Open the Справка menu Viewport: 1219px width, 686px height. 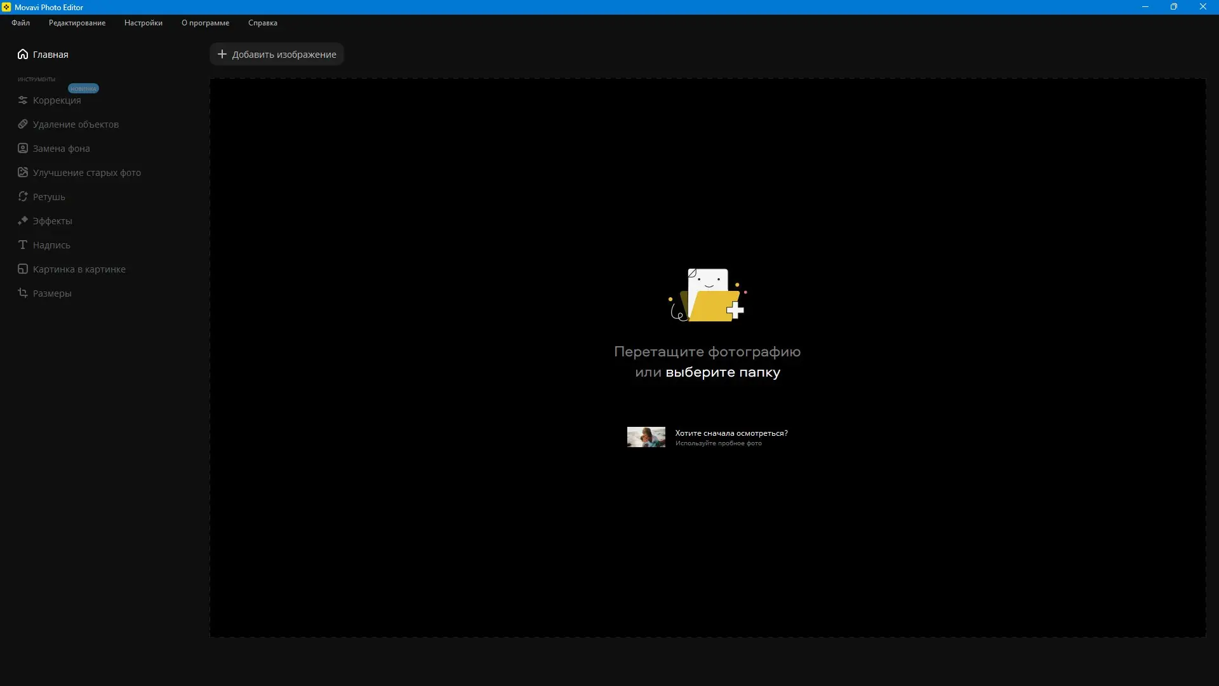[262, 23]
